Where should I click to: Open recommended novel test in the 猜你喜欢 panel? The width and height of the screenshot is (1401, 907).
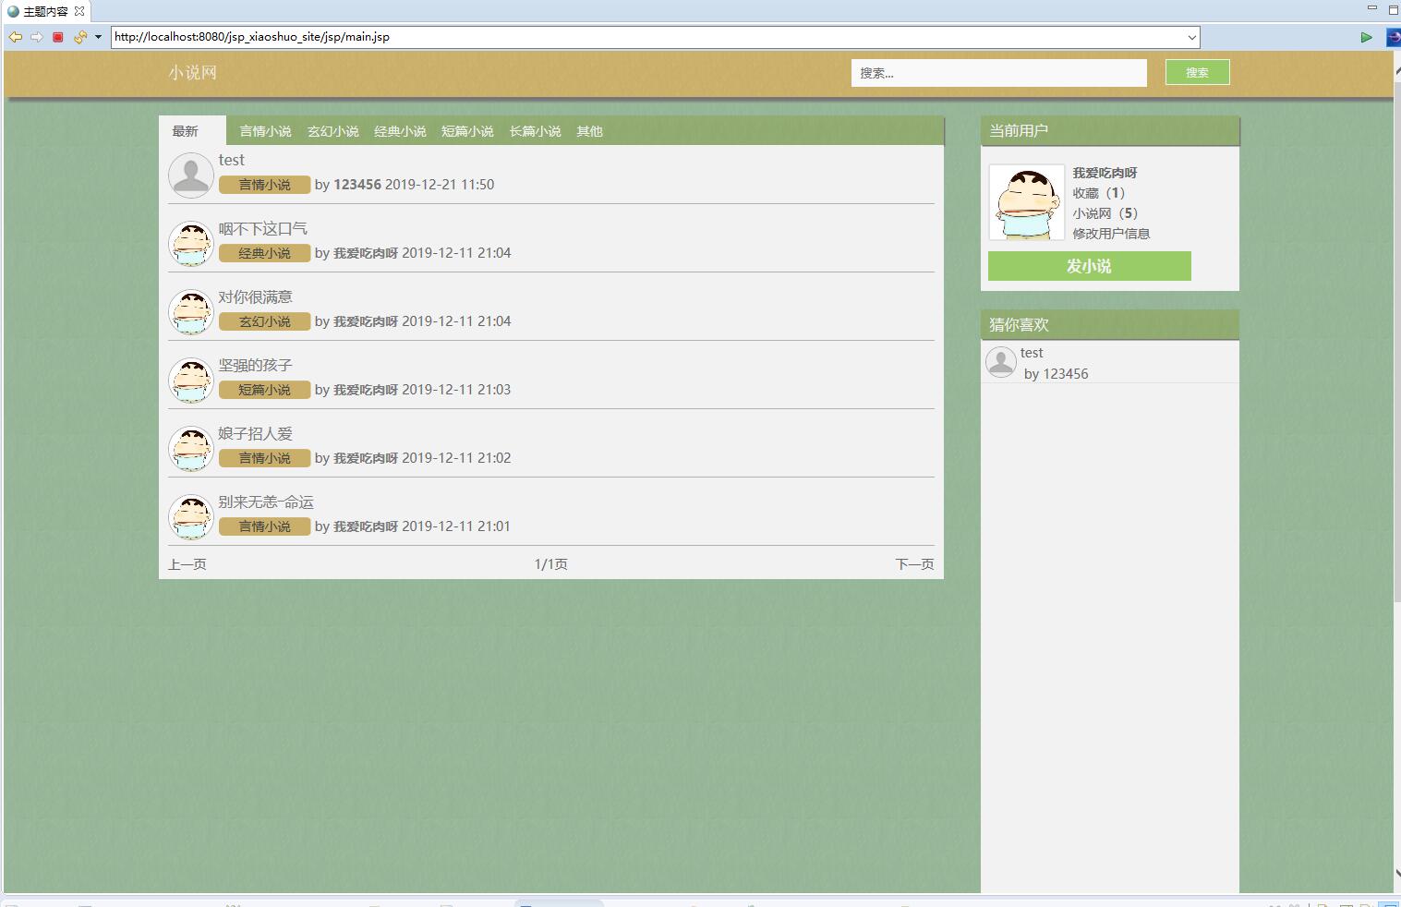point(1032,353)
